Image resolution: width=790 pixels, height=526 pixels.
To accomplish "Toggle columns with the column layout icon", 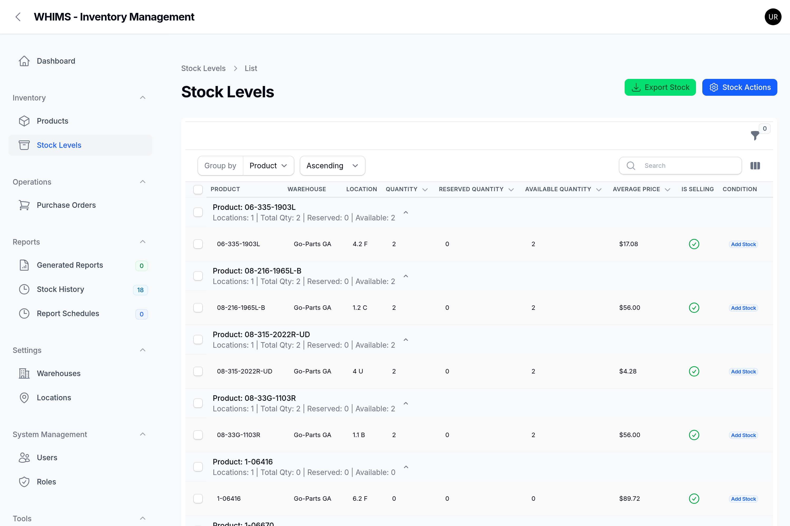I will pyautogui.click(x=755, y=166).
